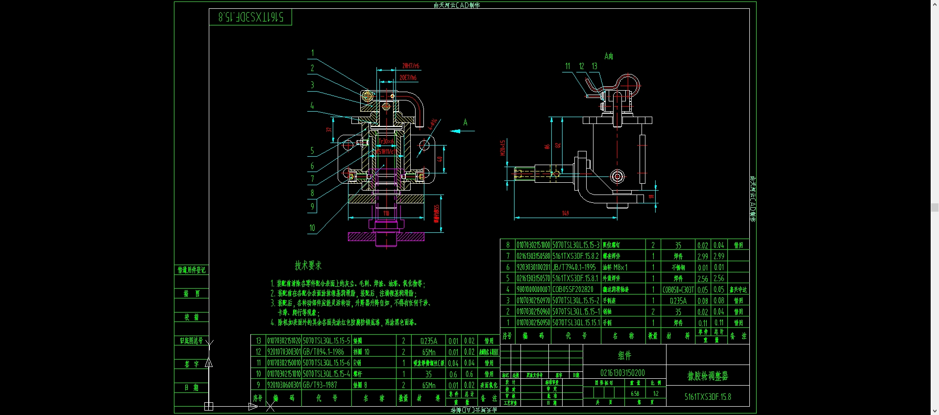
Task: Click the scrollbar down arrow
Action: click(935, 411)
